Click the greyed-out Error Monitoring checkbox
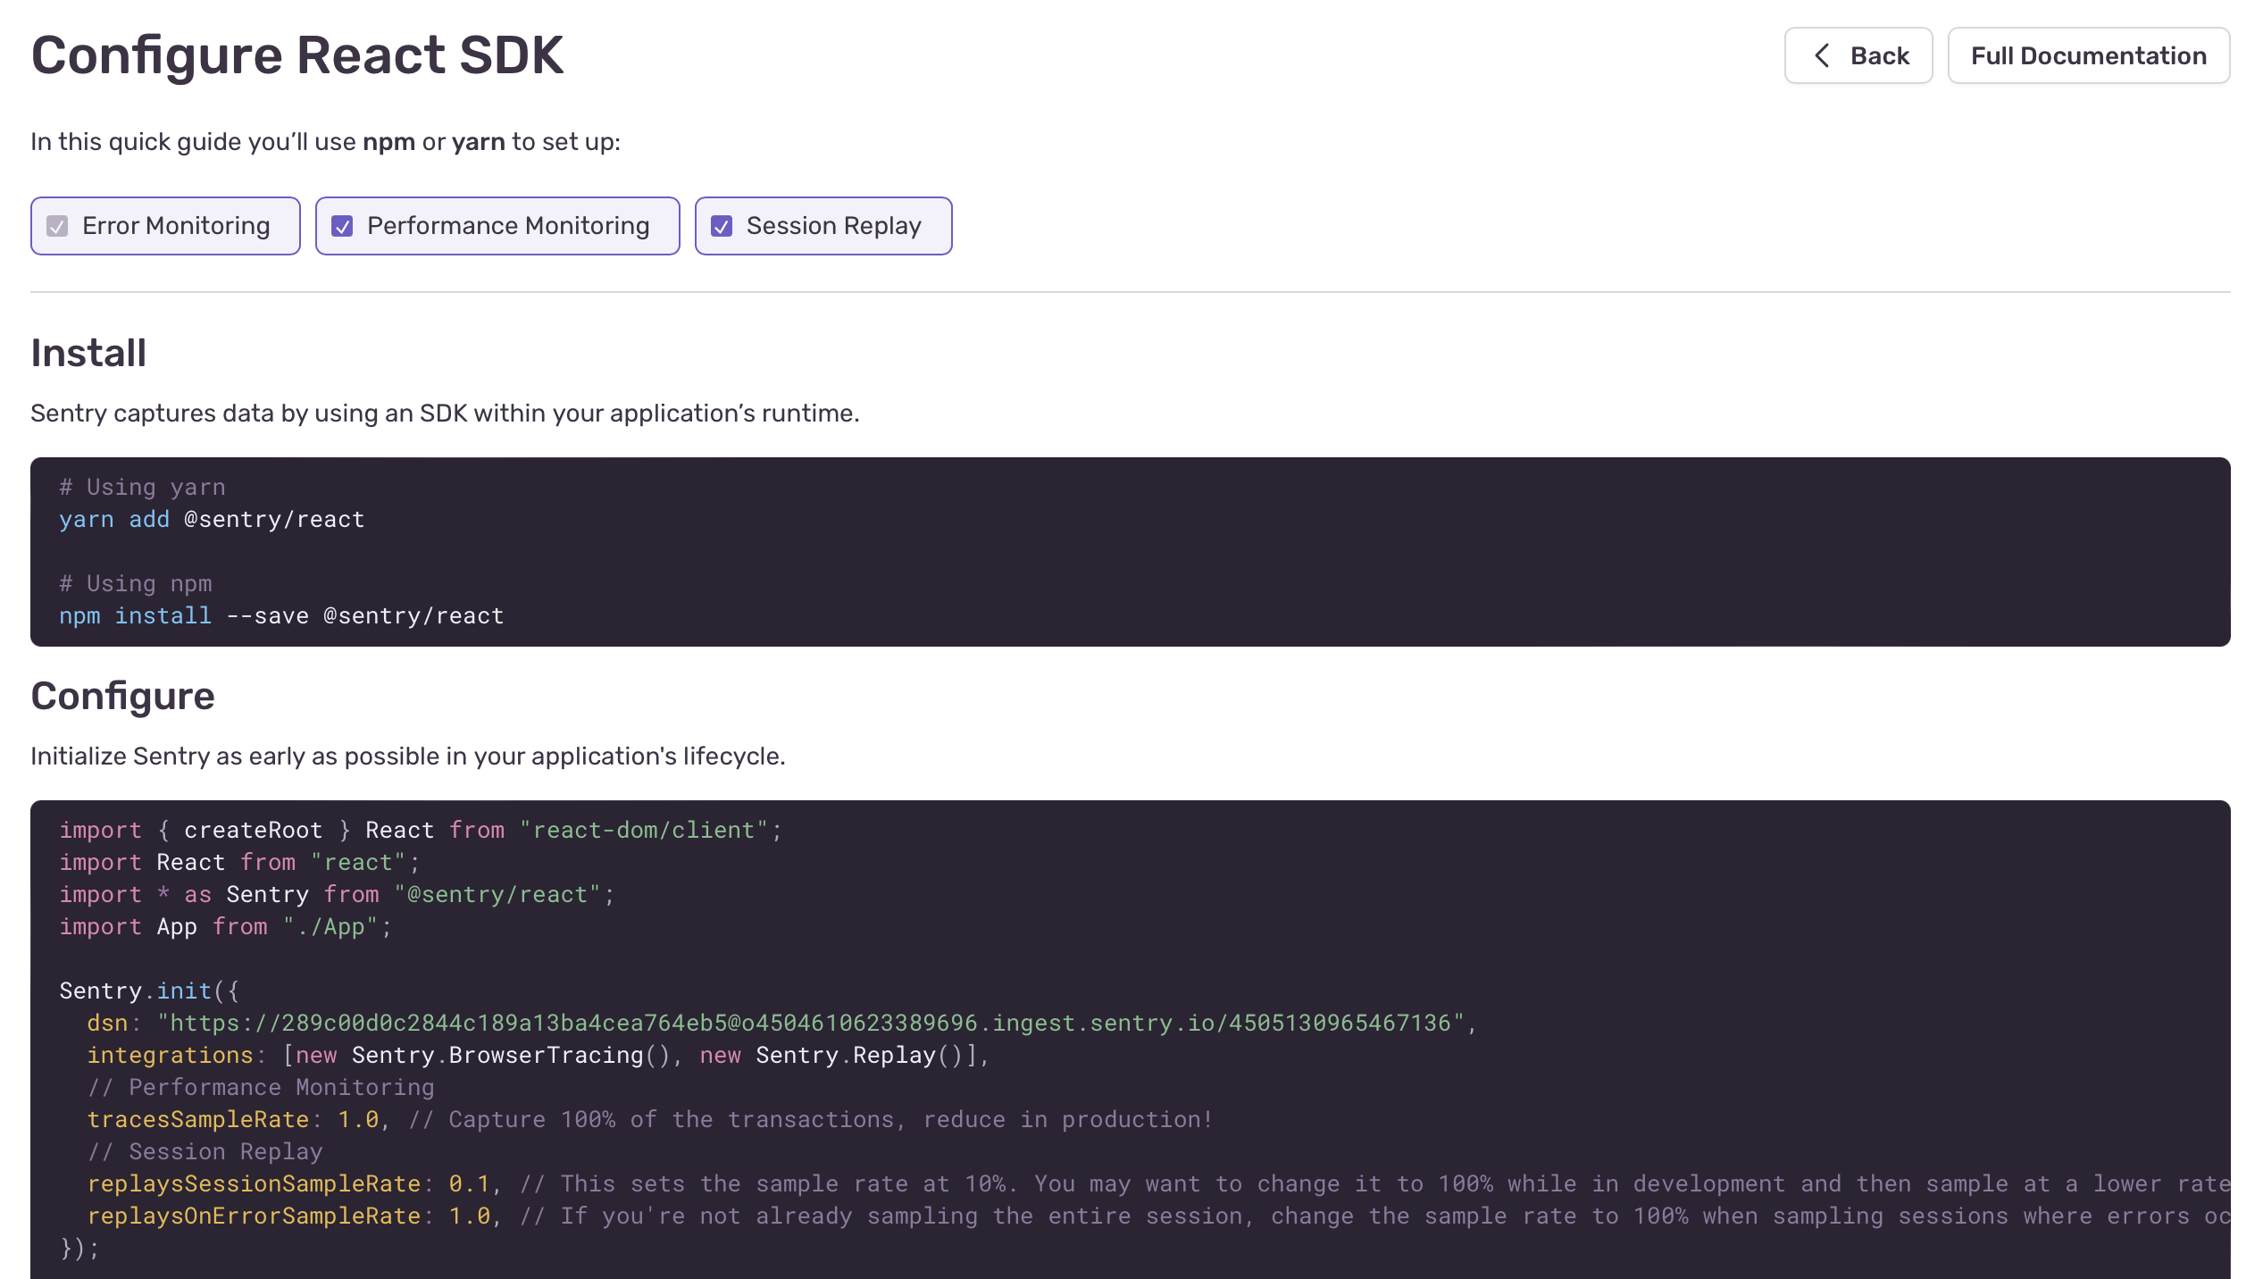This screenshot has width=2263, height=1279. (58, 228)
